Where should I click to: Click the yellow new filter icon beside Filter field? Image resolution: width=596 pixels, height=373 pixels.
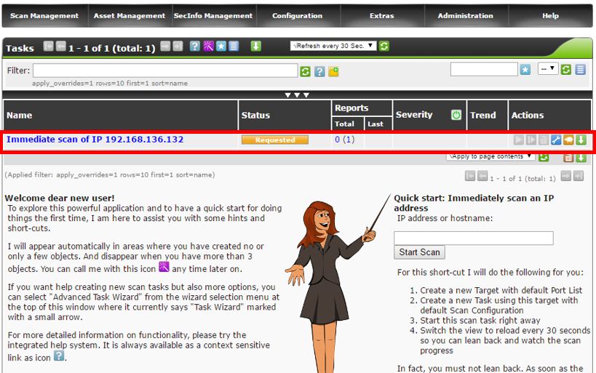point(333,71)
